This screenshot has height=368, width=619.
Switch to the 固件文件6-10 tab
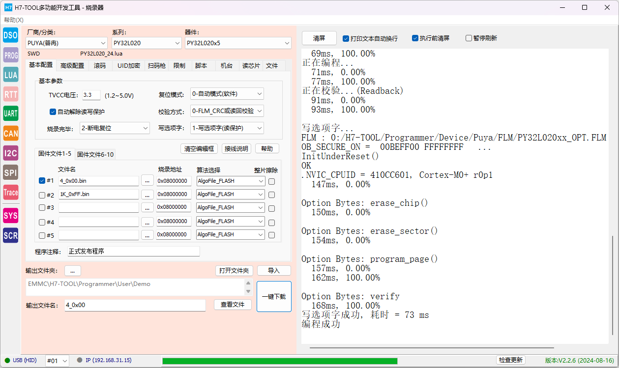95,155
